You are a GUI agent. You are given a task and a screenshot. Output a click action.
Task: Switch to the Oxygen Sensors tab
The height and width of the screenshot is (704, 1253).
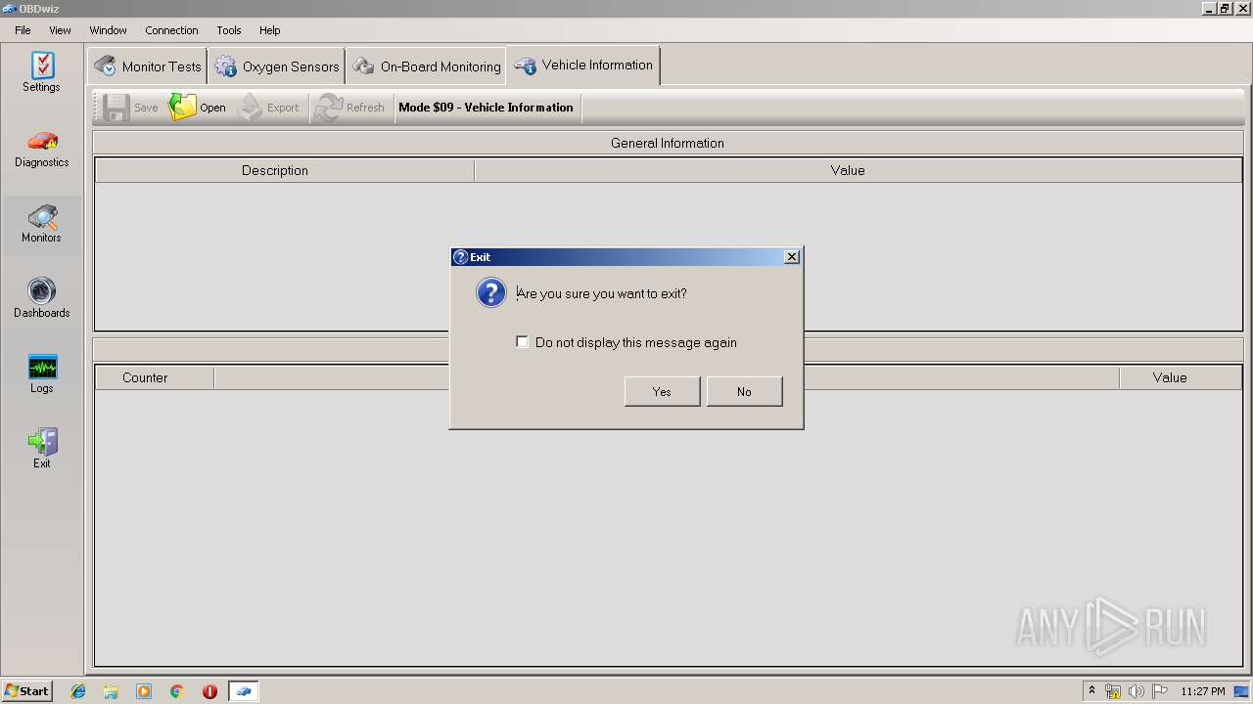click(277, 66)
